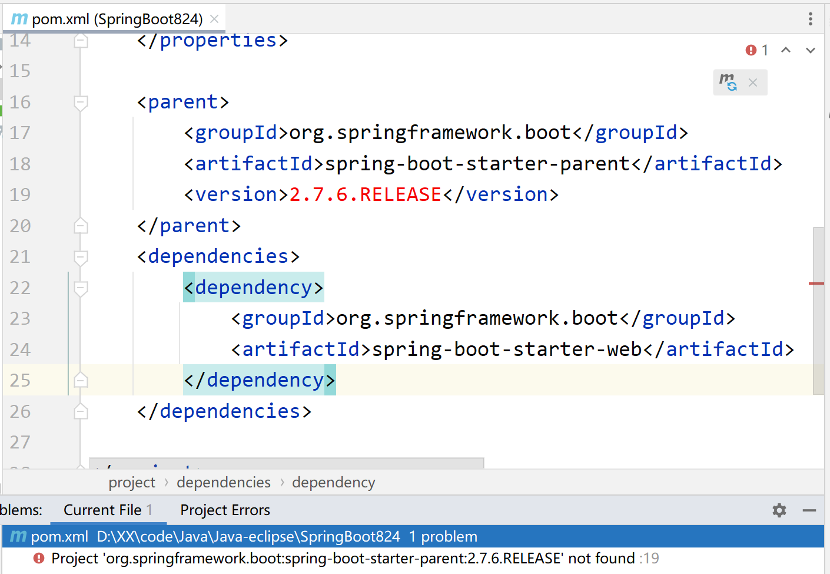Switch to the Project Errors tab
This screenshot has height=574, width=830.
click(225, 510)
